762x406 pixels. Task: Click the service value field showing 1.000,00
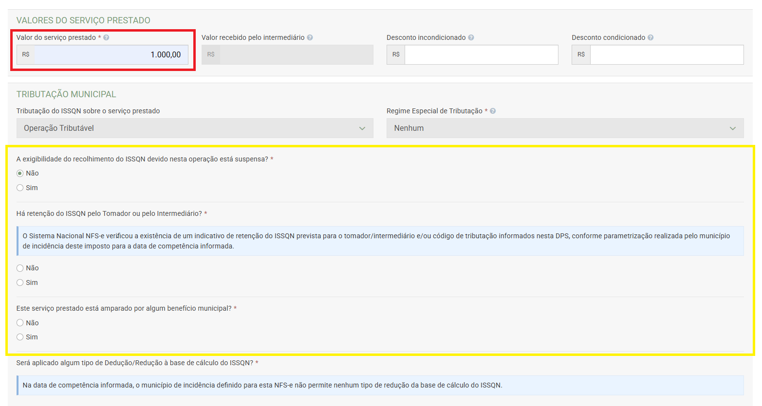111,55
